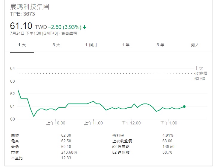
Task: Click the 最低 row label
Action: coord(15,147)
